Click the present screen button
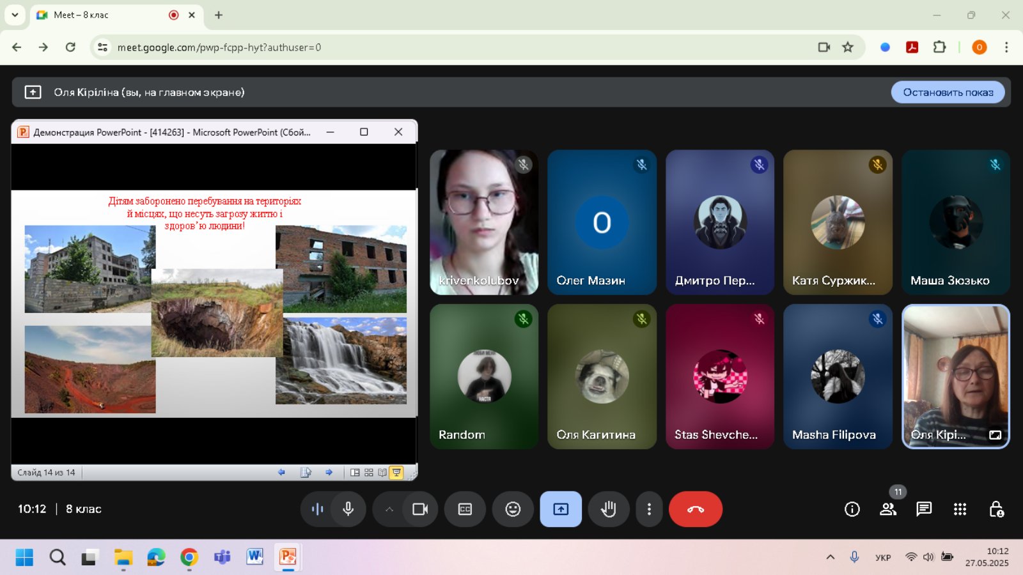1023x575 pixels. coord(561,509)
